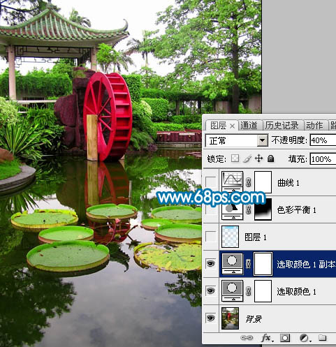
Task: Click the 选取颜色 1 selective color thumbnail
Action: click(232, 291)
